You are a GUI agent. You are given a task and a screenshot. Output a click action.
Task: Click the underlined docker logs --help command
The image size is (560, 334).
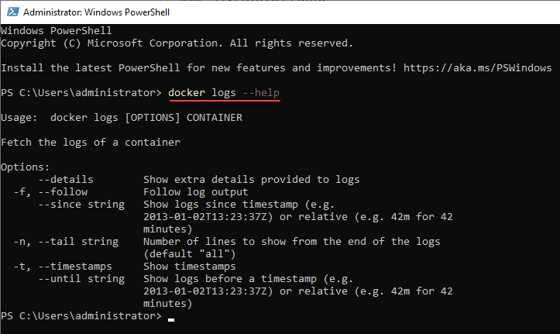pos(224,93)
